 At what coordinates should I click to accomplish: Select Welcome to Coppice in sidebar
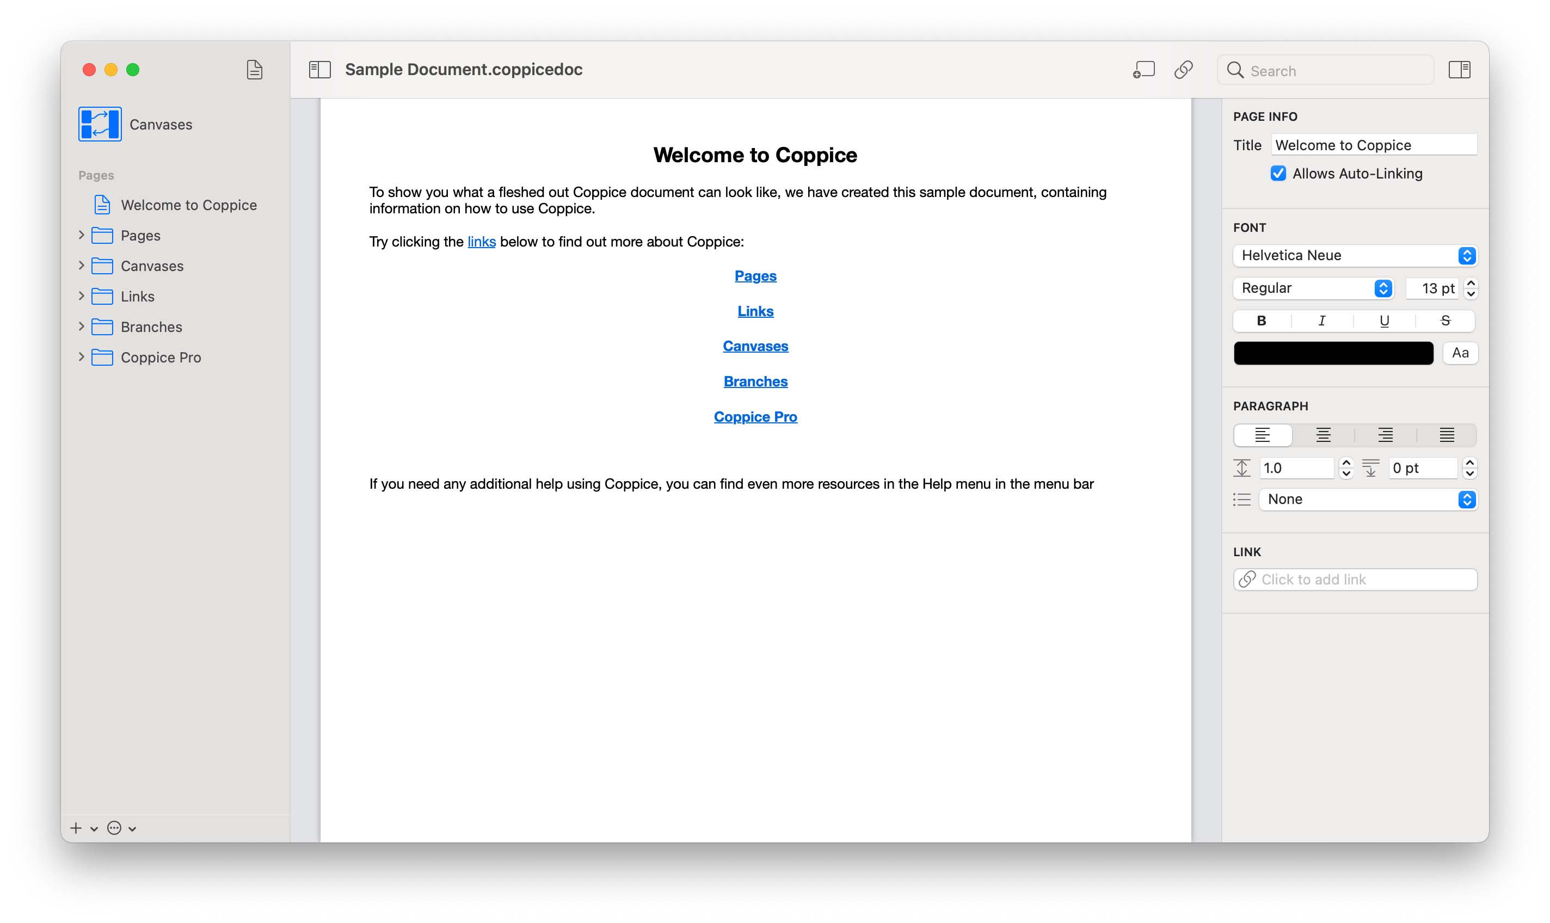pos(175,205)
